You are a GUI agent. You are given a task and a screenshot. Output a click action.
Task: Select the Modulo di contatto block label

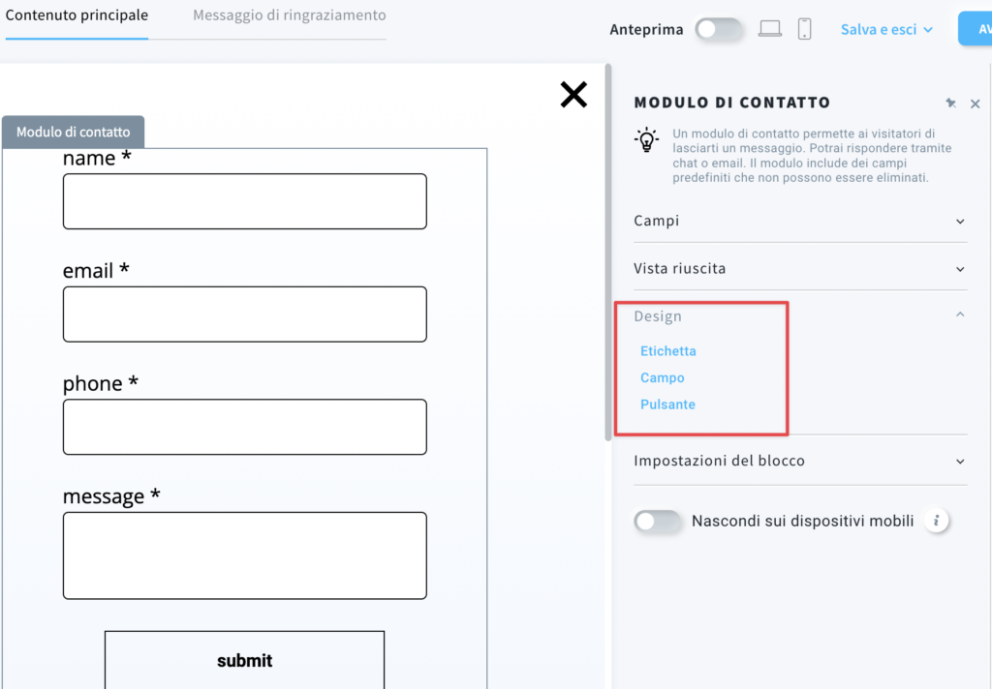pos(74,133)
